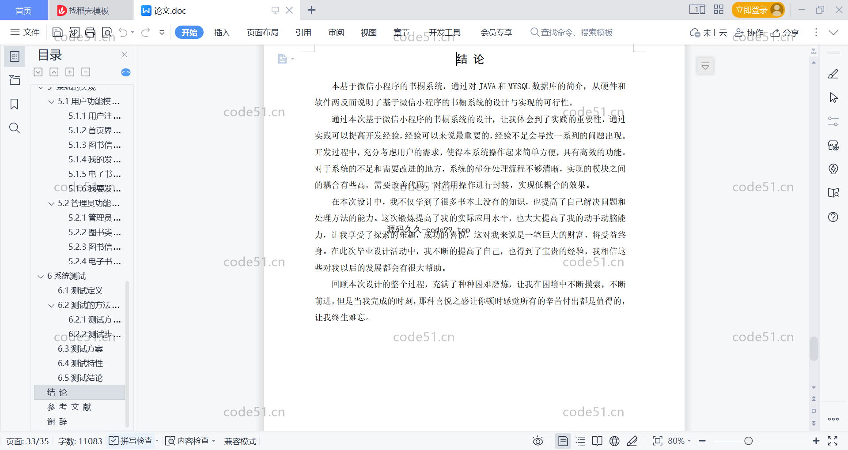The width and height of the screenshot is (848, 450).
Task: Click the zoom out minus button
Action: 702,441
